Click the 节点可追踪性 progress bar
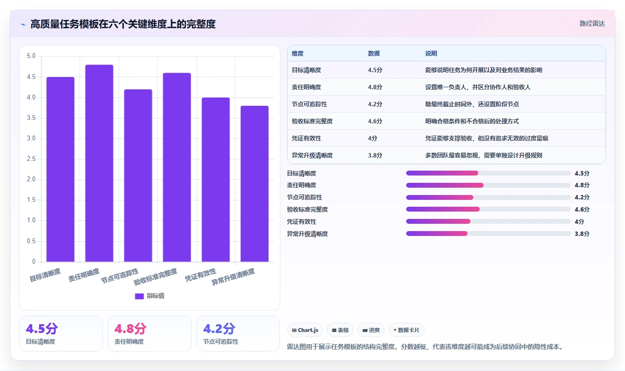625x371 pixels. pyautogui.click(x=488, y=197)
